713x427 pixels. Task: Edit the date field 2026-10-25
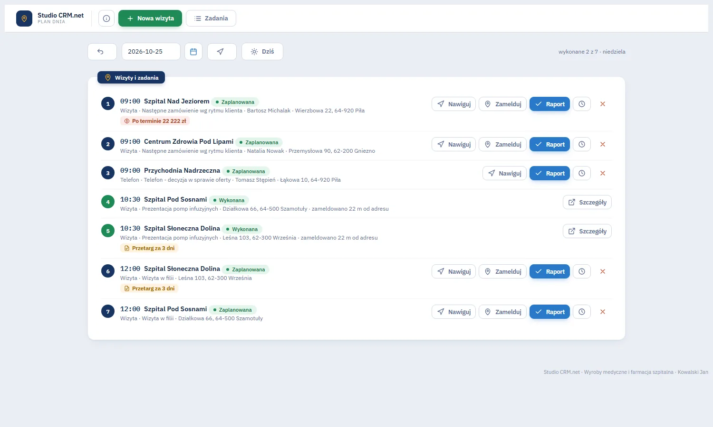point(151,52)
